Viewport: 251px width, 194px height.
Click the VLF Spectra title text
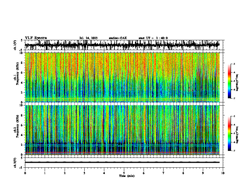[x=36, y=38]
